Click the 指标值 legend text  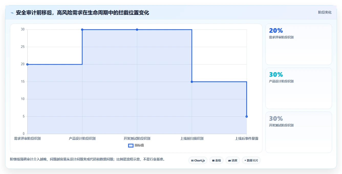click(x=139, y=145)
